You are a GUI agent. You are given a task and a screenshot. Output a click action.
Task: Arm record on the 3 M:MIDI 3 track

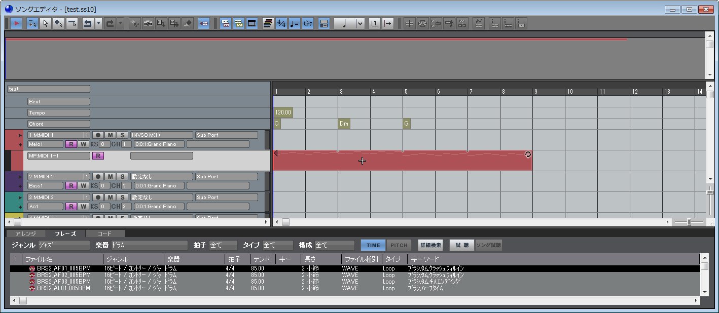98,197
